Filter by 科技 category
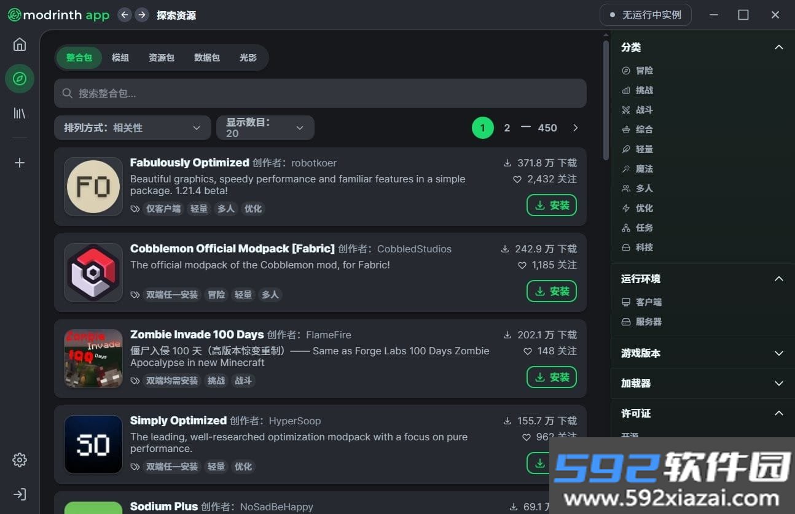 coord(638,247)
